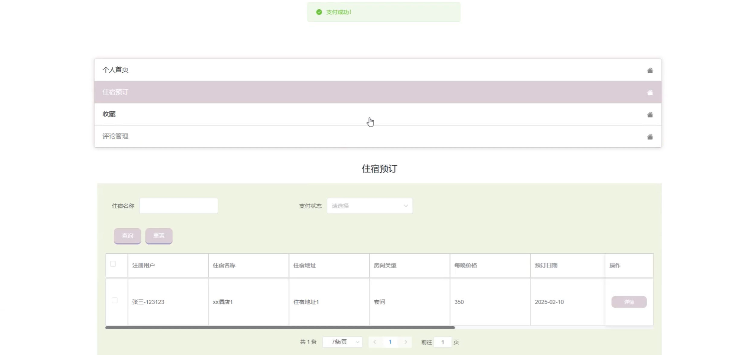
Task: Click 查询 search button
Action: click(127, 236)
